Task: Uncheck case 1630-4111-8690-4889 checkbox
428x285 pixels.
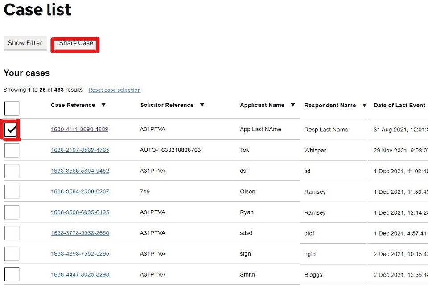Action: (x=12, y=130)
